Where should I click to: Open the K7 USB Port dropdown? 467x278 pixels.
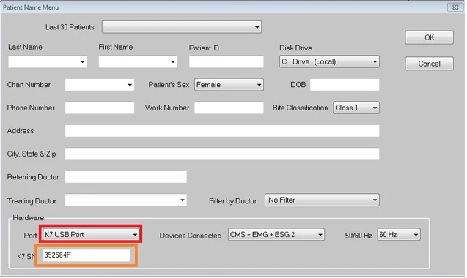coord(91,235)
